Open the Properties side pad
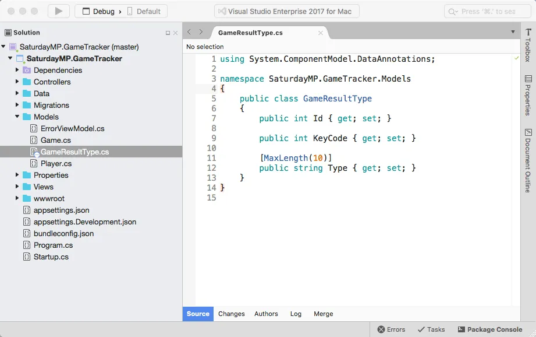The image size is (536, 337). click(528, 95)
